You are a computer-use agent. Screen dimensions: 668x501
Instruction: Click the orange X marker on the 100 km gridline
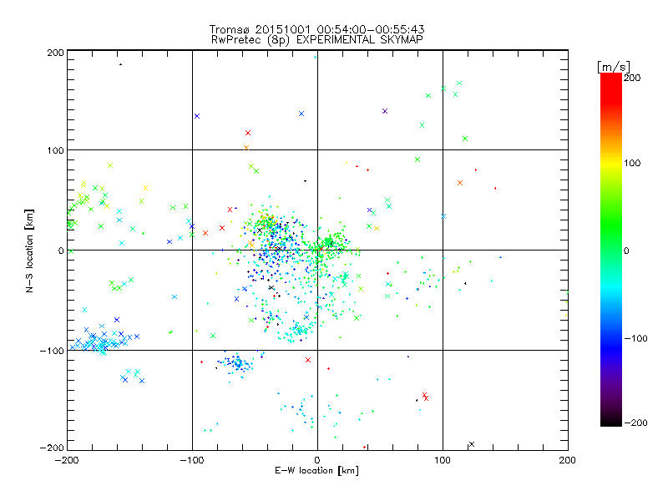(x=245, y=148)
